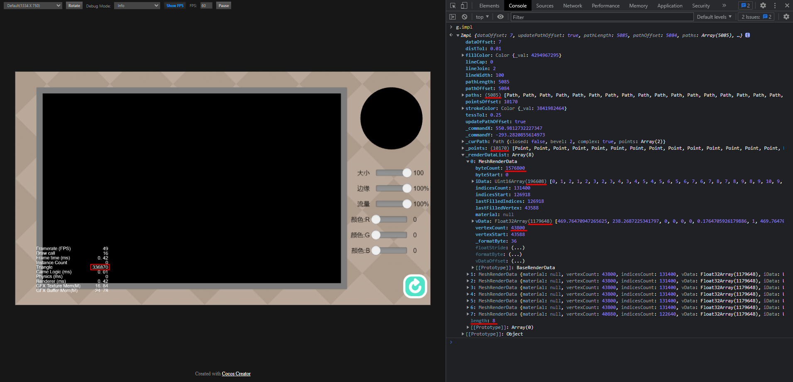Toggle the device toolbar icon
The height and width of the screenshot is (382, 793).
coord(464,6)
